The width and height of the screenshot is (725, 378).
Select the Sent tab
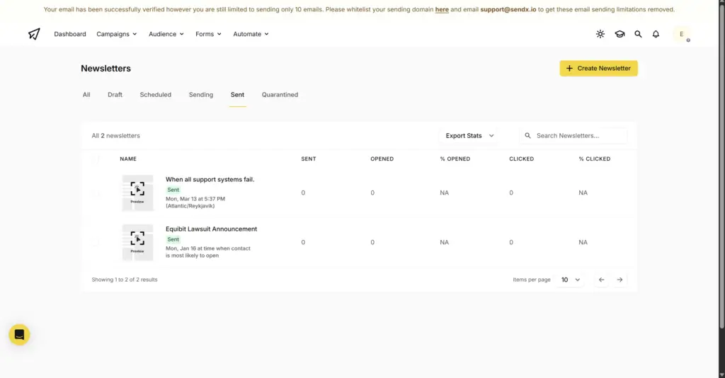[x=237, y=95]
